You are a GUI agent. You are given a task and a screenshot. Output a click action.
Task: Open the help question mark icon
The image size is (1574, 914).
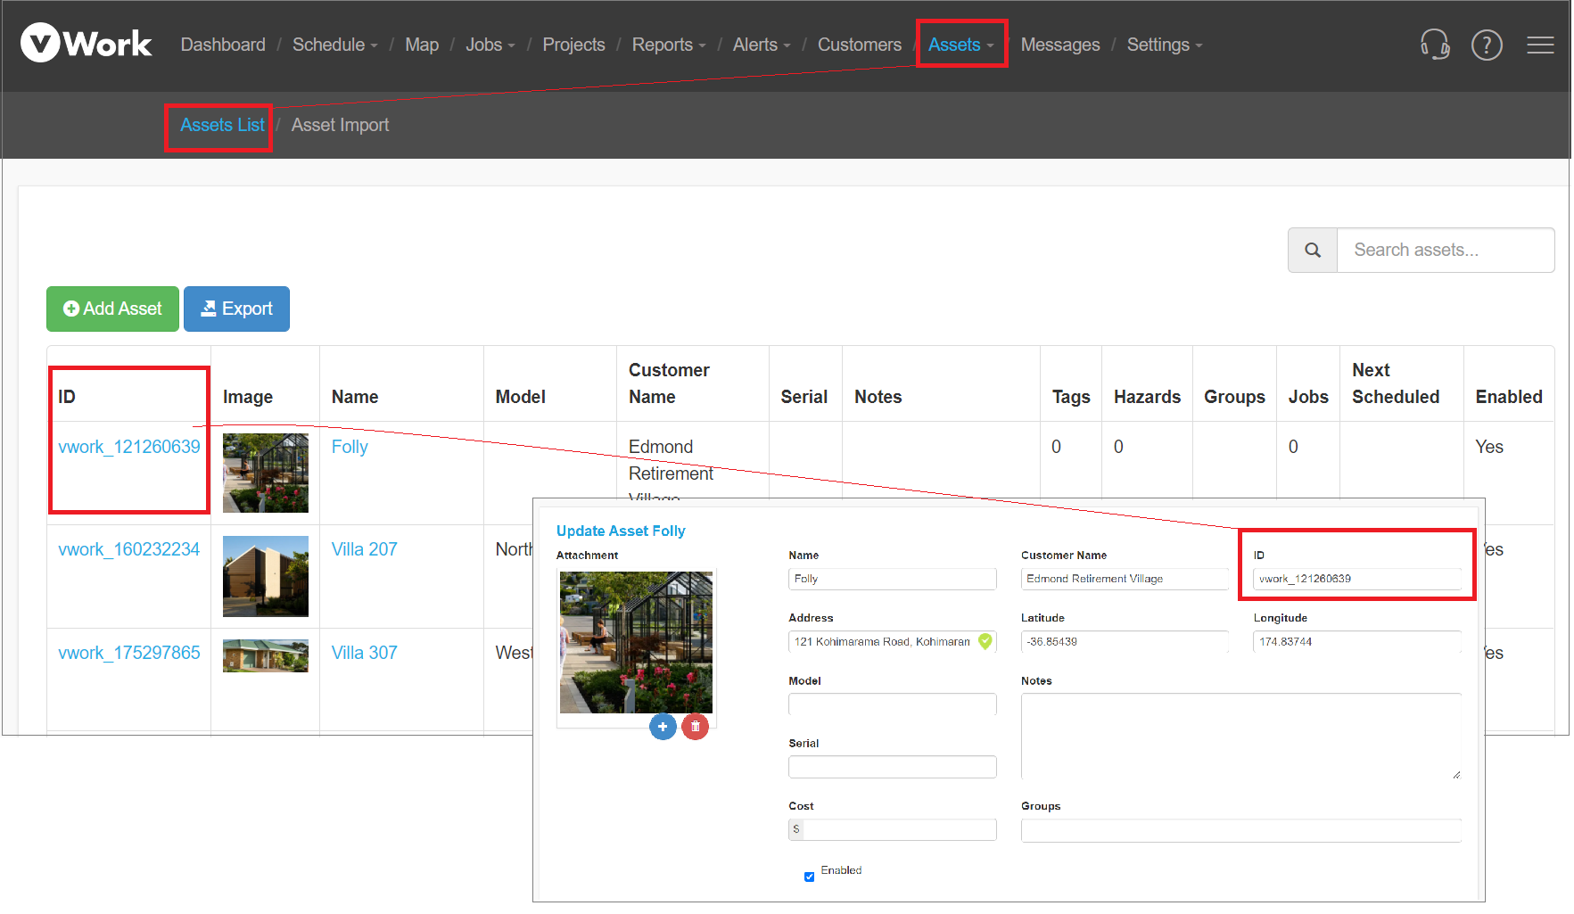click(x=1487, y=45)
